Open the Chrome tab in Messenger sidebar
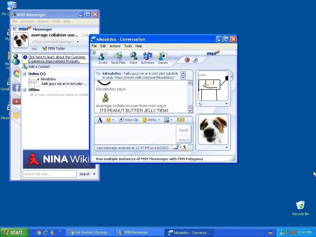Screen dimensions: 316x237 click(x=16, y=73)
